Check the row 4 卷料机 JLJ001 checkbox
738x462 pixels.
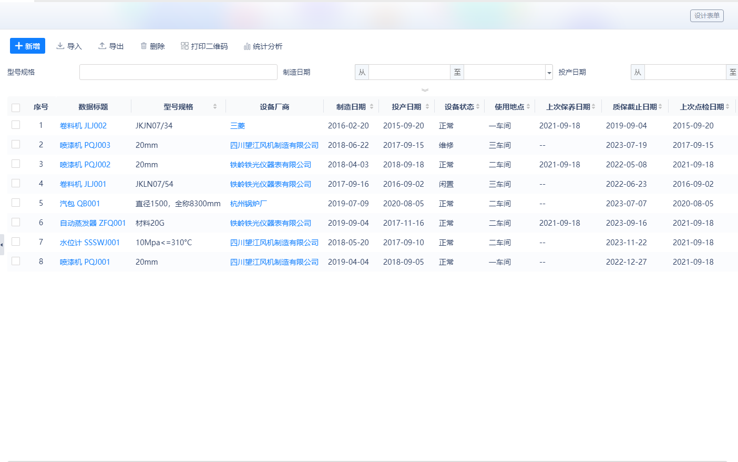tap(16, 184)
